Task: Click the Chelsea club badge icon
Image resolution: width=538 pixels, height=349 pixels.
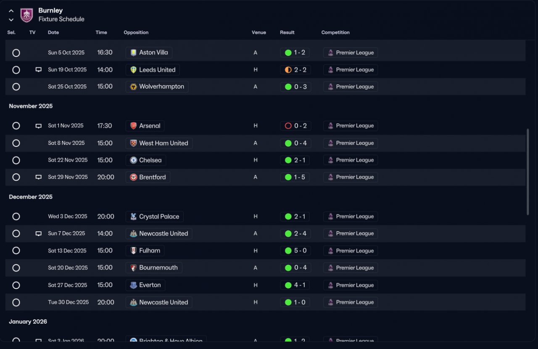Action: [x=133, y=160]
